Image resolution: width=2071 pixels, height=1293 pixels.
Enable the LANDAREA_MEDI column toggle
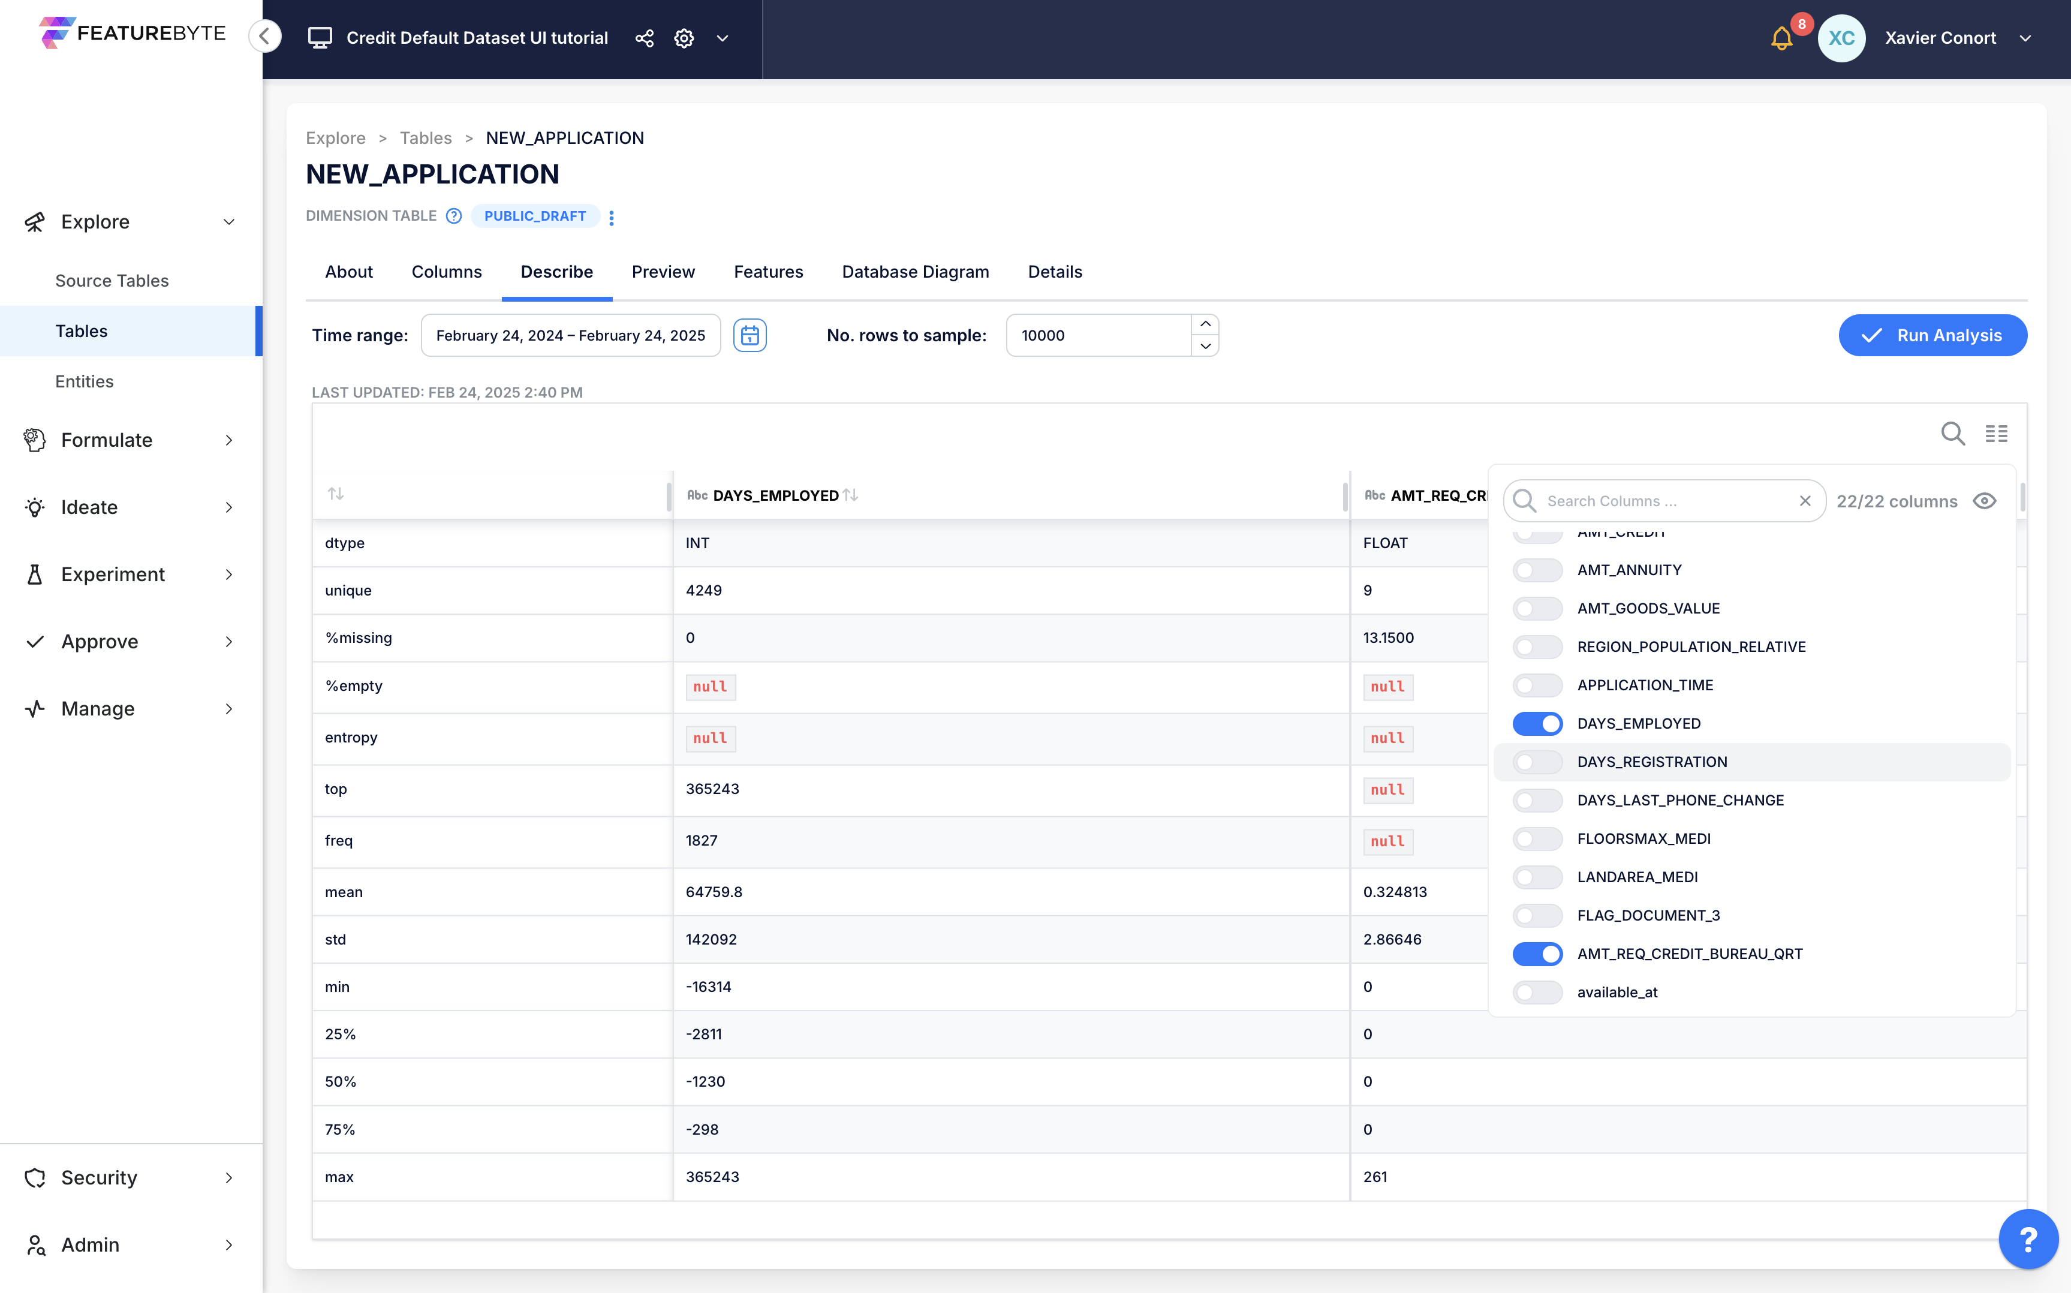pos(1537,877)
